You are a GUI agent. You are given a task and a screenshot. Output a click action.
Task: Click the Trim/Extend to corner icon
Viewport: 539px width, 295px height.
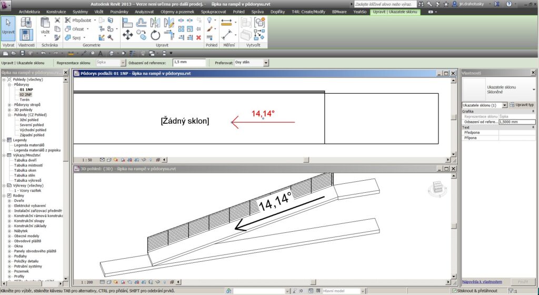(169, 35)
